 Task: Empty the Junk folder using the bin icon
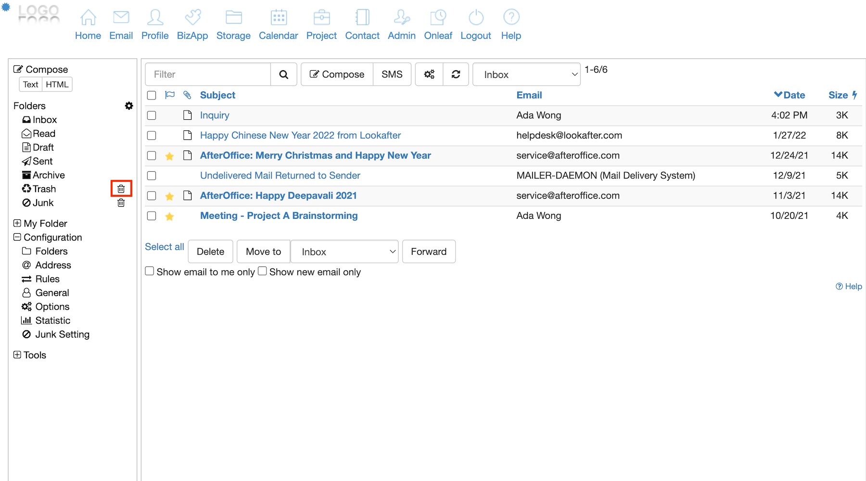(121, 203)
